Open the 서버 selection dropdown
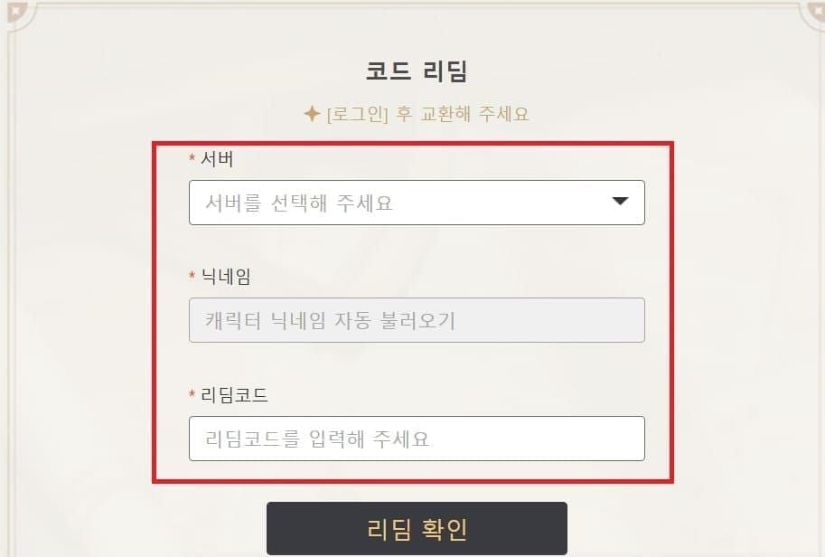The width and height of the screenshot is (825, 557). pos(416,202)
